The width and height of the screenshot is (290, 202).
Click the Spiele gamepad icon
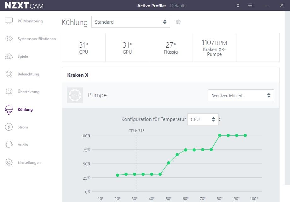[9, 56]
